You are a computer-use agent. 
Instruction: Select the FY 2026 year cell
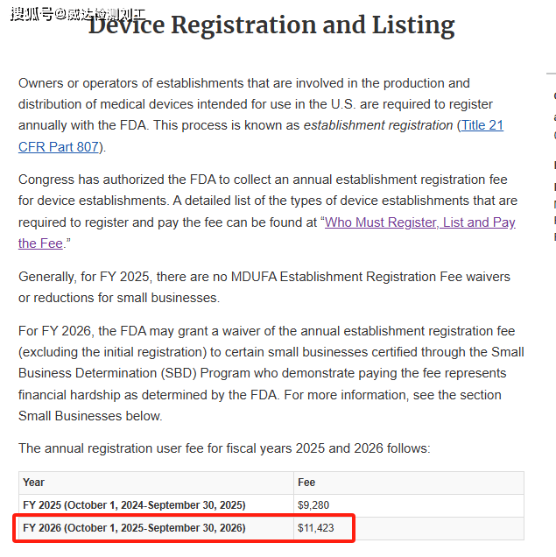click(x=134, y=528)
